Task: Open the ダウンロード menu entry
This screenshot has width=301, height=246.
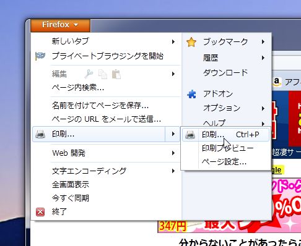Action: (x=225, y=72)
